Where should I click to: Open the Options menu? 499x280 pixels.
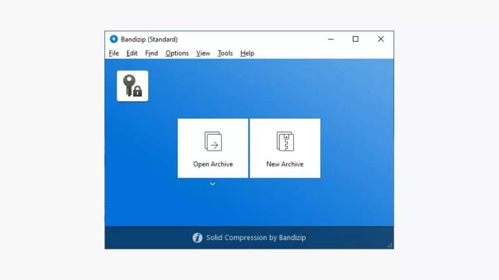pyautogui.click(x=177, y=53)
